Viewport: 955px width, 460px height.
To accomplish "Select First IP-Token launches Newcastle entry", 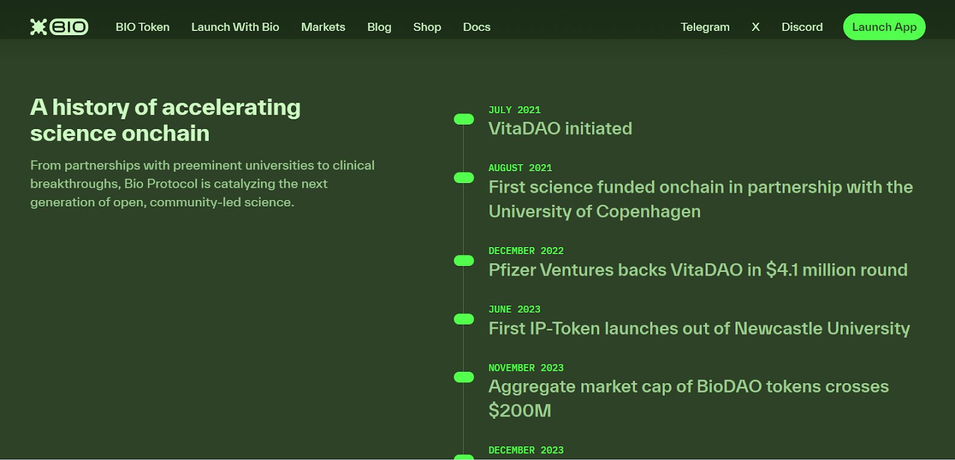I will click(x=699, y=329).
